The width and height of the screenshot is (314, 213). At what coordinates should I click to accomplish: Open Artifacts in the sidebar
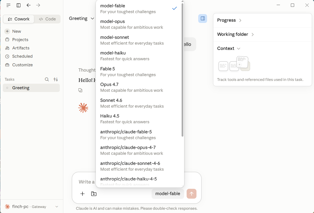coord(32,48)
